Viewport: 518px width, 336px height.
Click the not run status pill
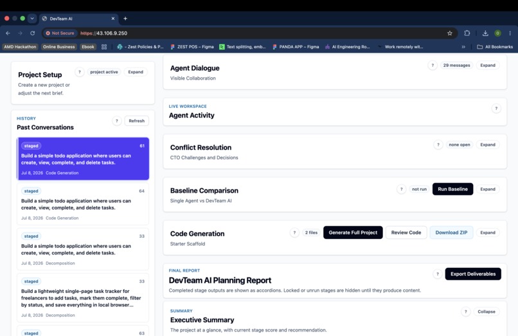419,189
